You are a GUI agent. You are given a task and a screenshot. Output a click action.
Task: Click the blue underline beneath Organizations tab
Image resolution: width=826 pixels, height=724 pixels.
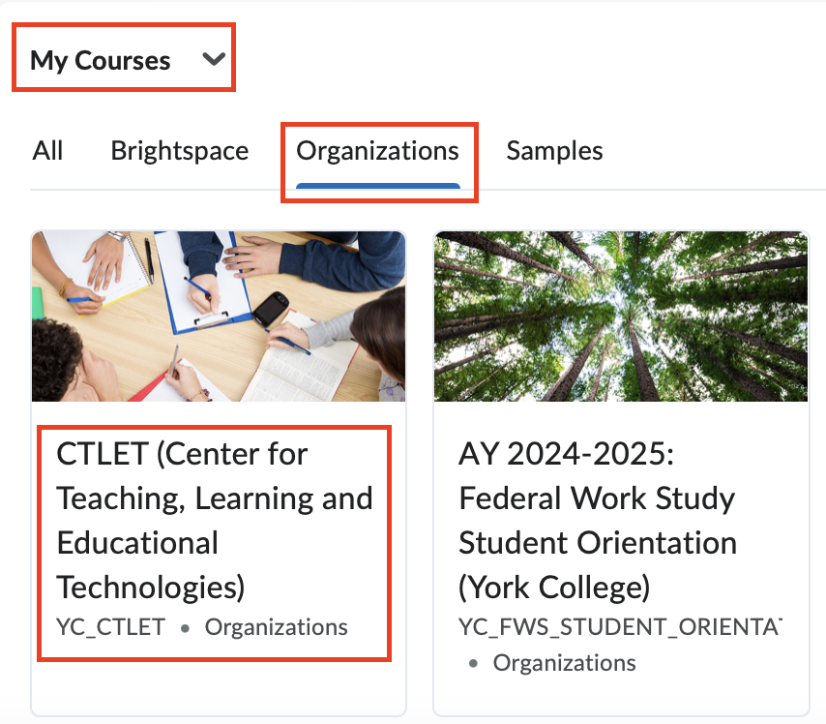[377, 185]
